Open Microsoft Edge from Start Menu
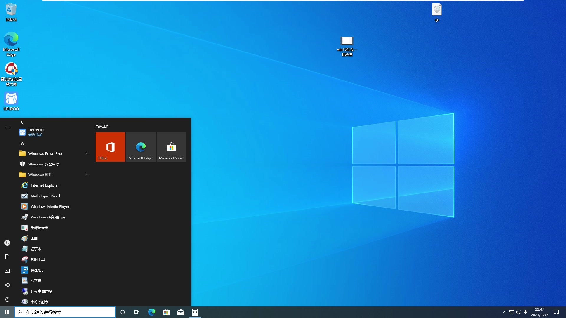The width and height of the screenshot is (566, 318). (x=141, y=147)
